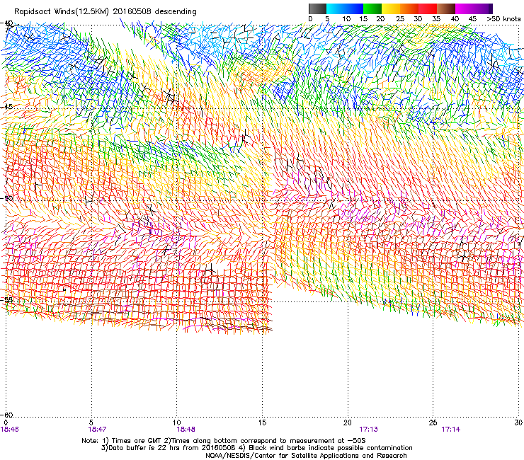Click the cyan 5-10 knots legend swatch
This screenshot has width=524, height=460.
[x=336, y=8]
